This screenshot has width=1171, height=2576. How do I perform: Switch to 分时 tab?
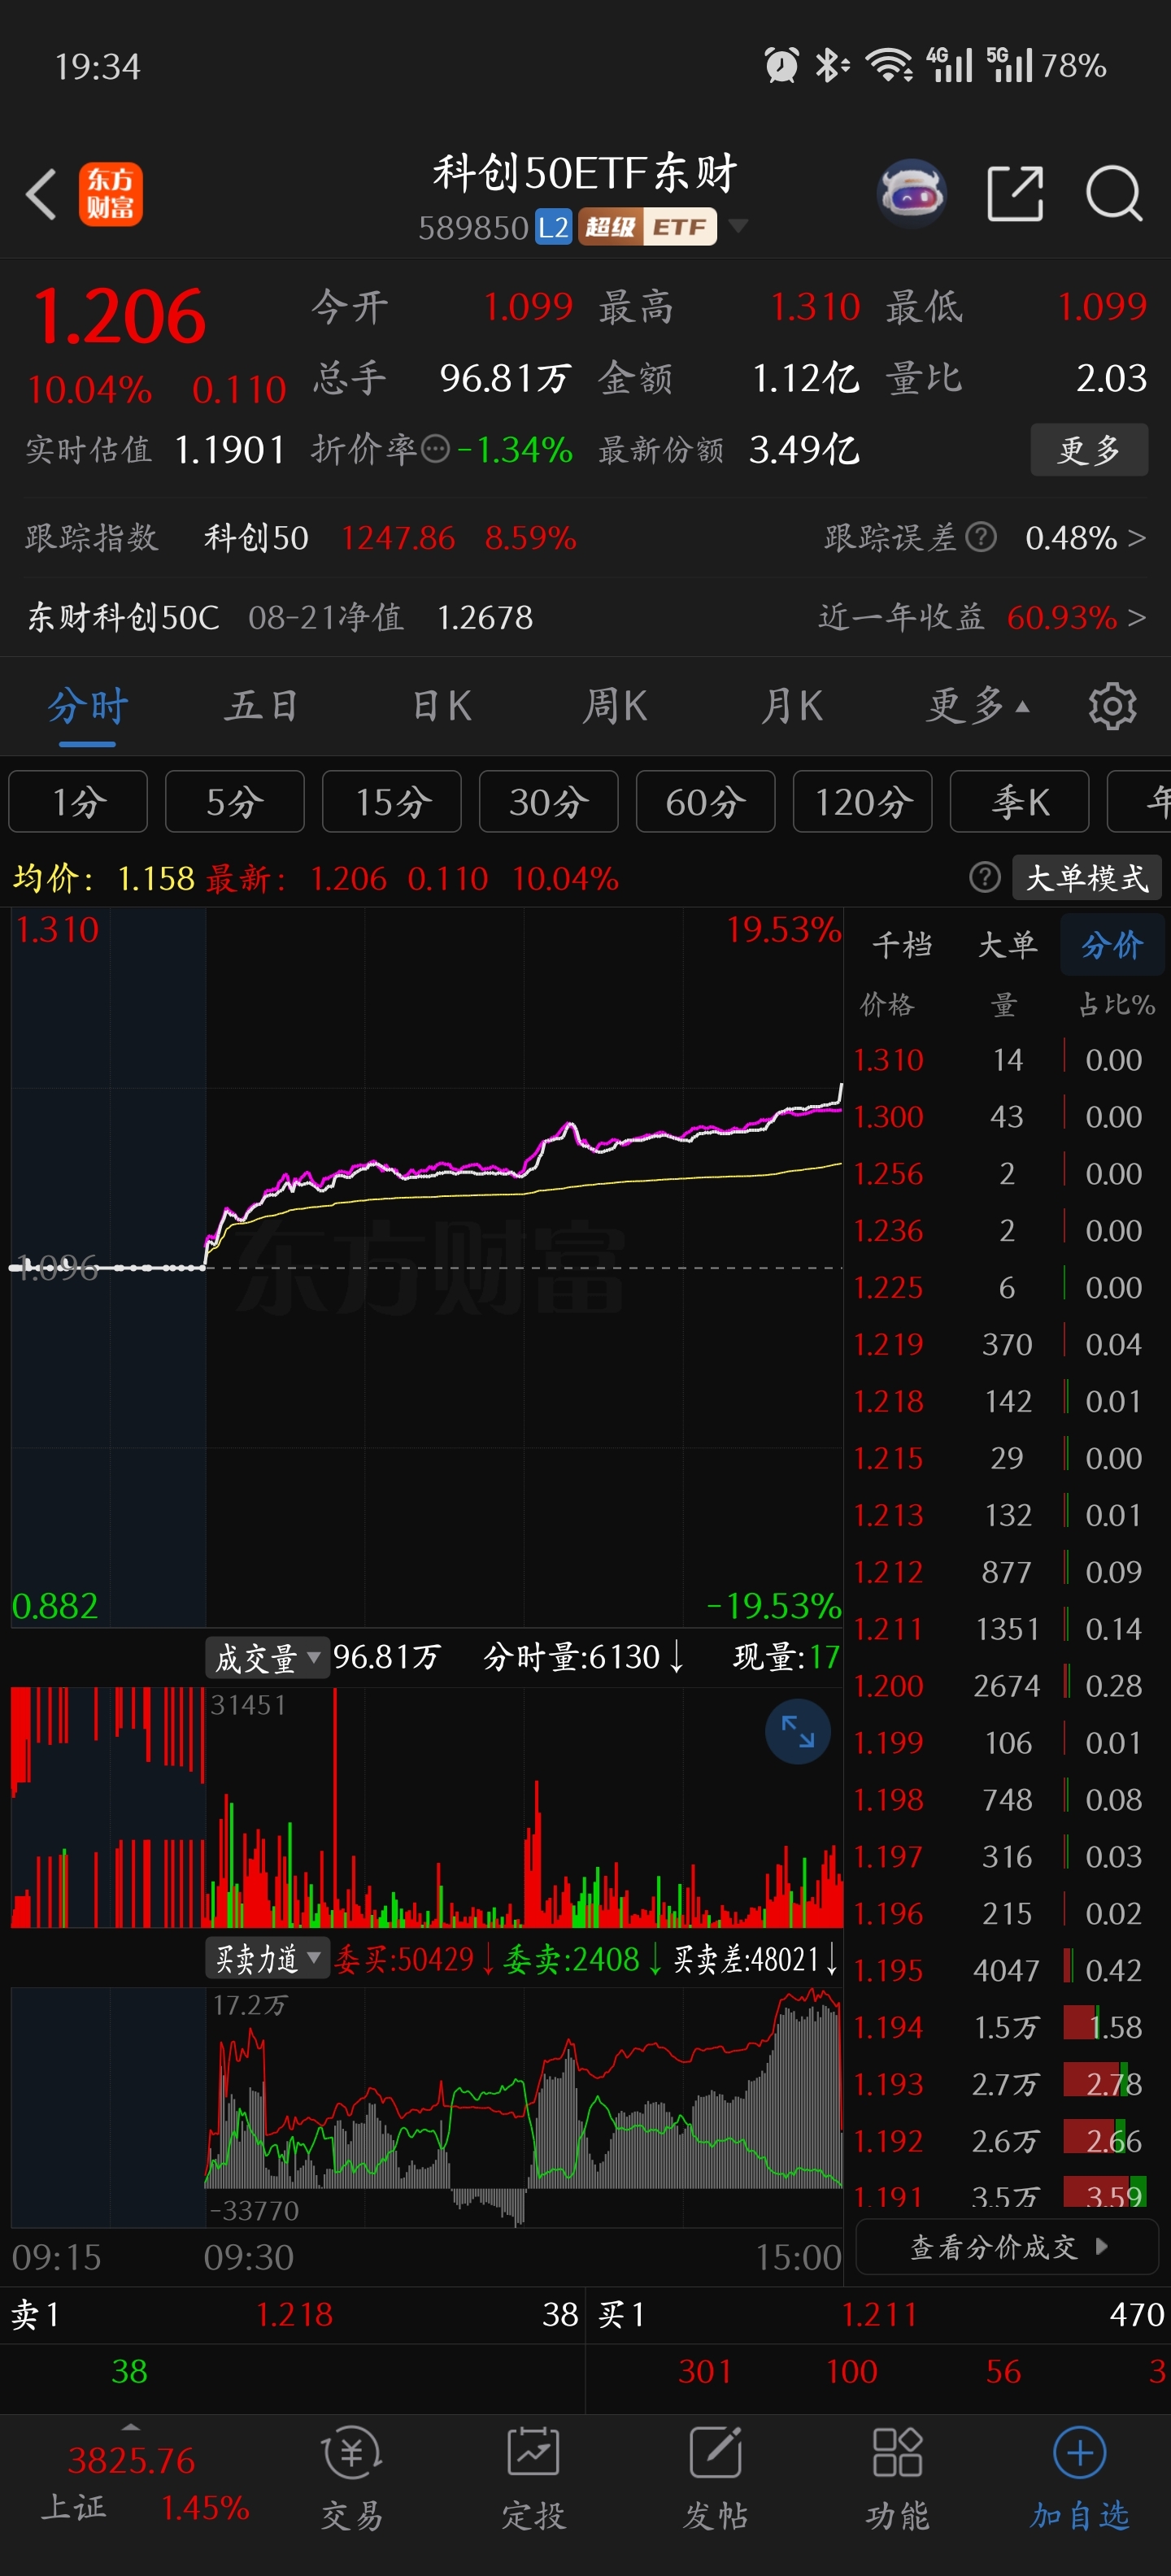pyautogui.click(x=87, y=706)
